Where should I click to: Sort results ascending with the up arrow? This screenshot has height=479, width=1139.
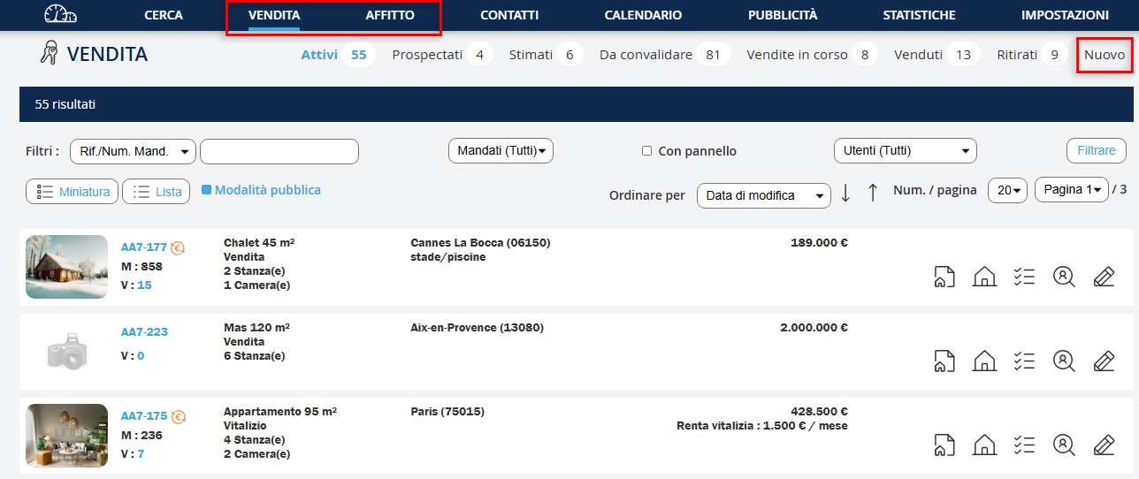tap(873, 194)
